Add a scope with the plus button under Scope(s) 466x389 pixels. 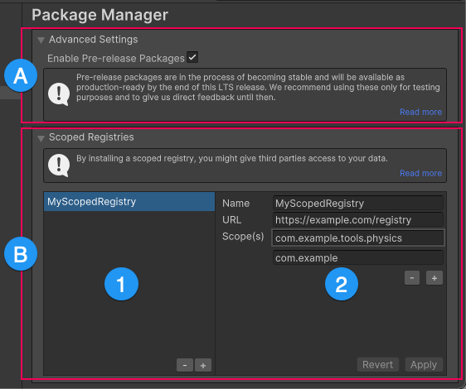pyautogui.click(x=434, y=278)
